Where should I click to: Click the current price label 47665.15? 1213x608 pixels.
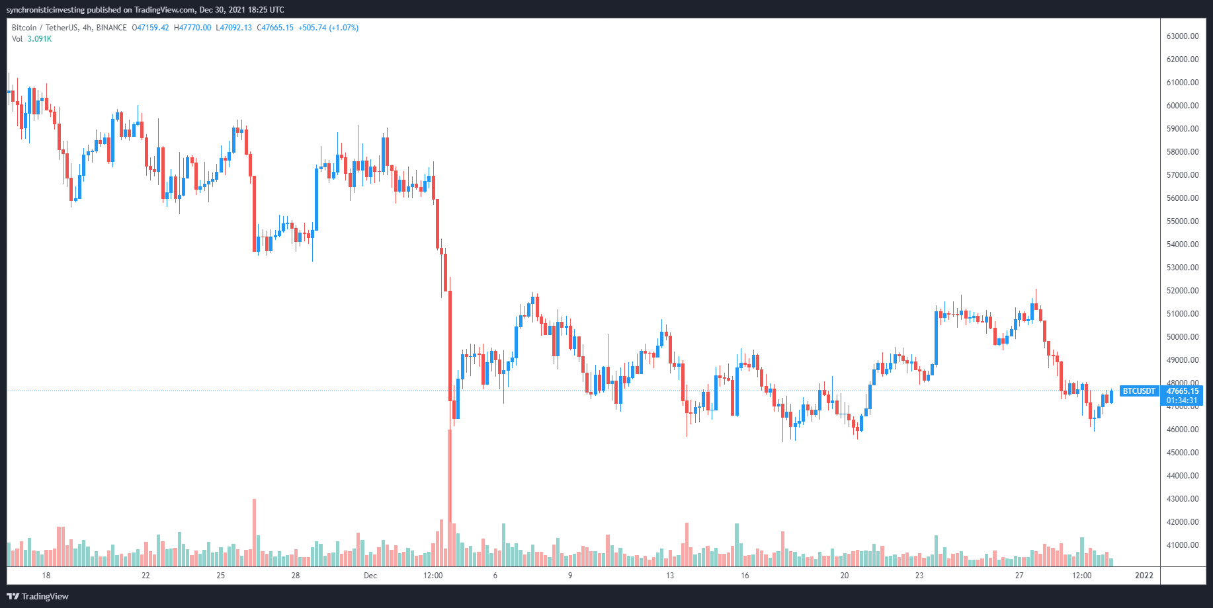coord(1182,391)
